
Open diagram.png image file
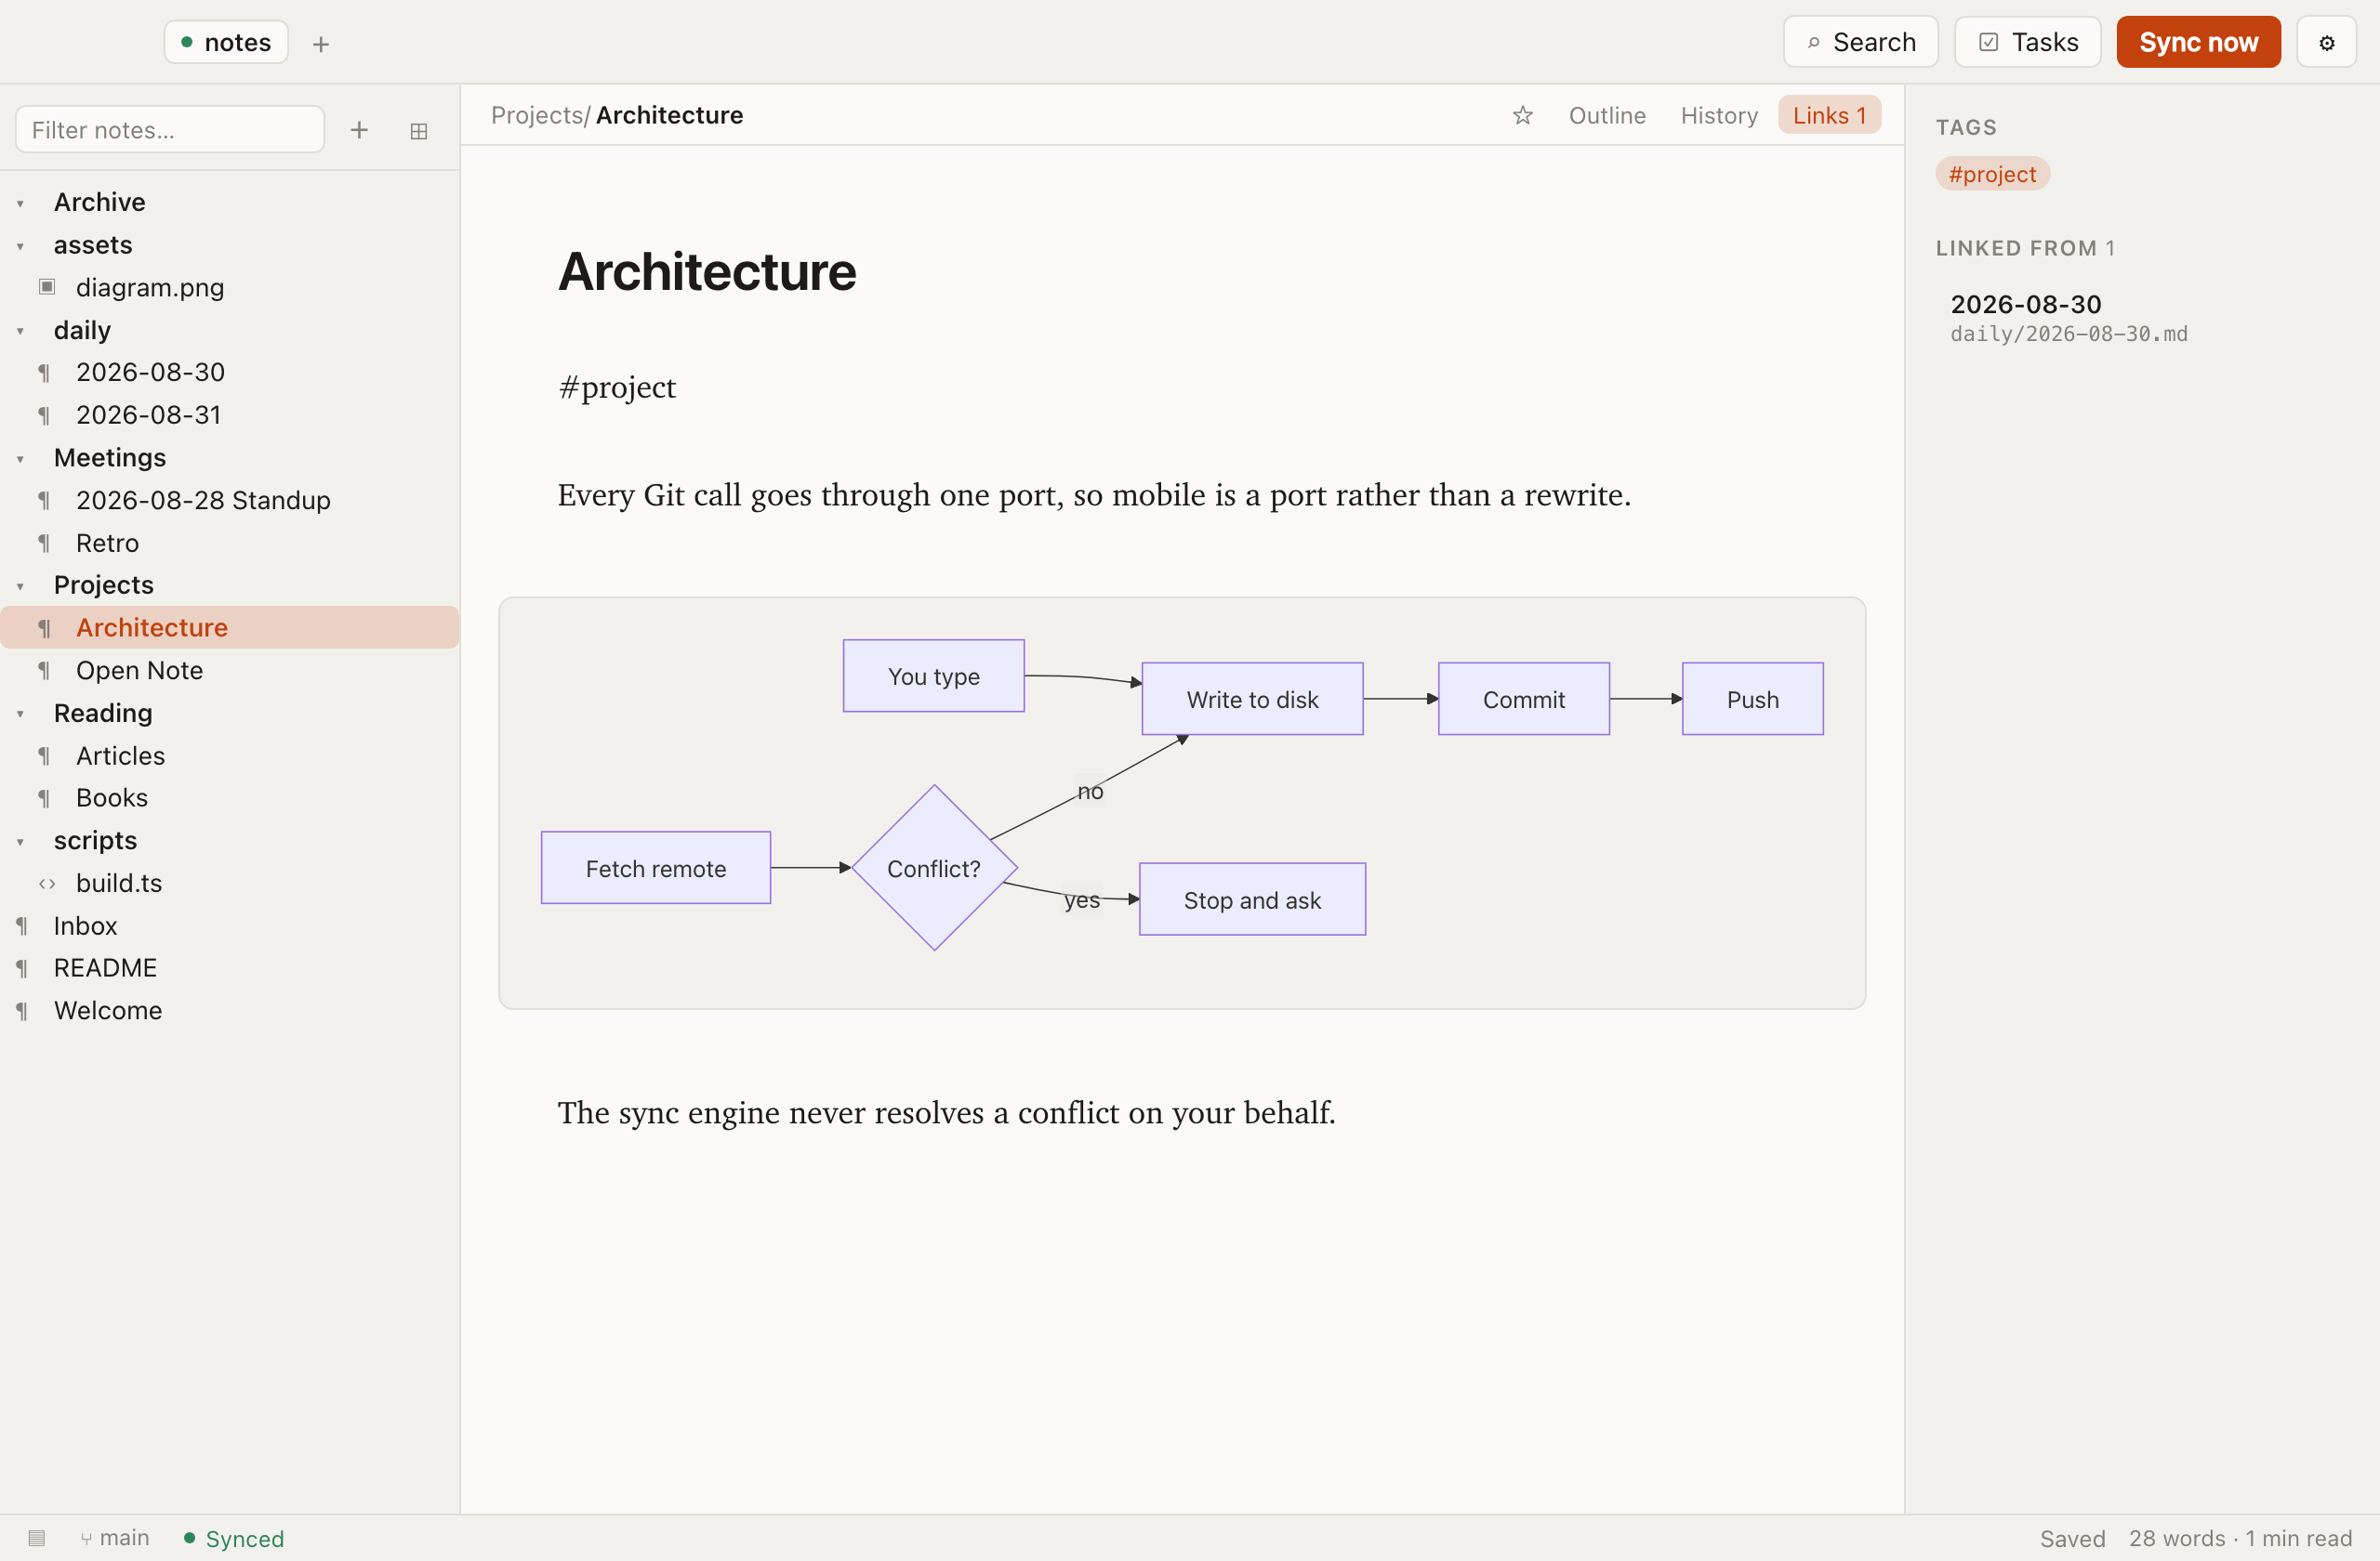pyautogui.click(x=230, y=288)
